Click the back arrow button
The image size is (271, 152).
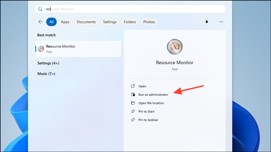[x=41, y=22]
